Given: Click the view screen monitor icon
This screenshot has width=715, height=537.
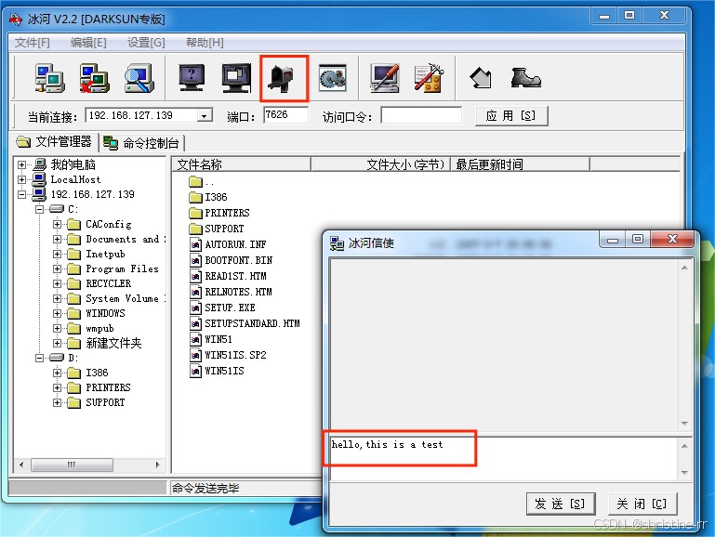Looking at the screenshot, I should pos(192,78).
